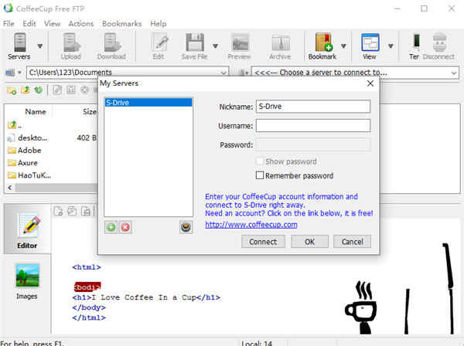Click the Save File toolbar icon

click(x=194, y=46)
